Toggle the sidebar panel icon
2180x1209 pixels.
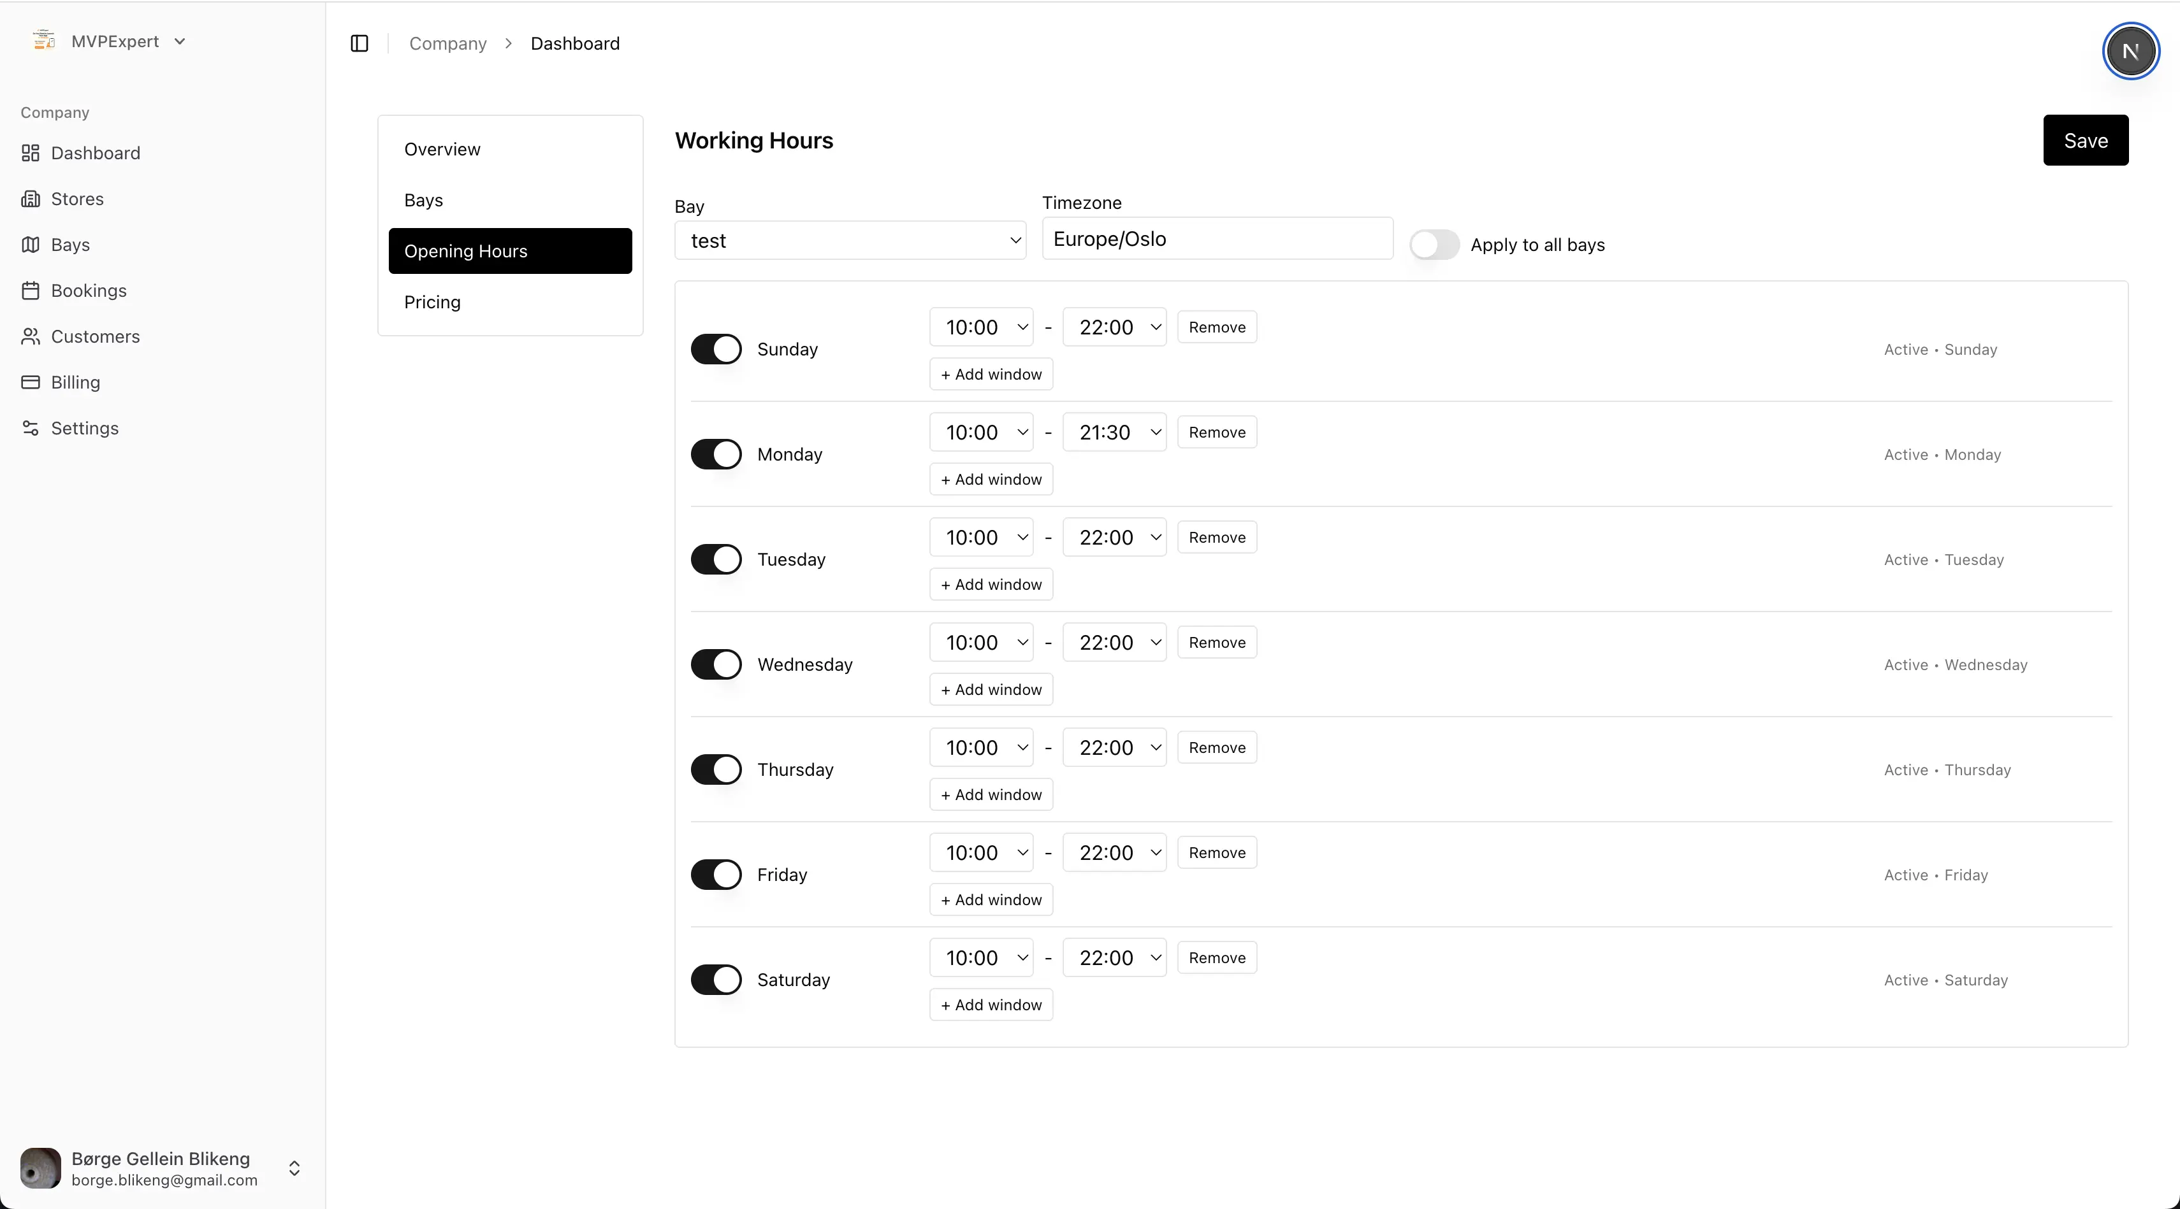click(x=360, y=43)
